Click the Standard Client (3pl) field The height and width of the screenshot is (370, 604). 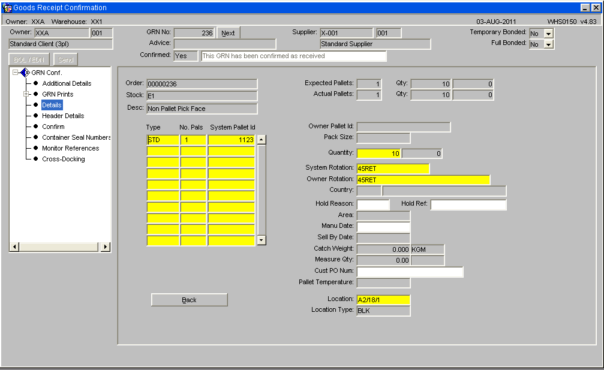pos(61,44)
